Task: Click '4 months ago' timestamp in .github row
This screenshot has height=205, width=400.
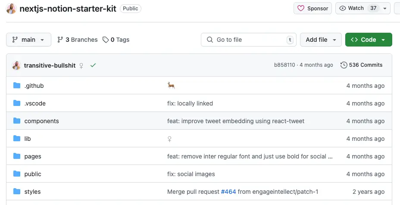Action: pyautogui.click(x=366, y=86)
